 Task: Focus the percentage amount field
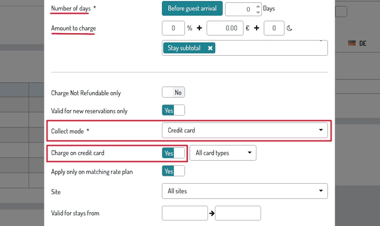point(173,28)
